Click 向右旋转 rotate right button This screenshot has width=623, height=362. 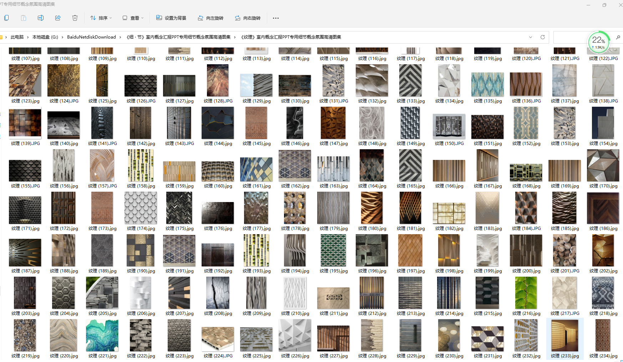pyautogui.click(x=248, y=18)
